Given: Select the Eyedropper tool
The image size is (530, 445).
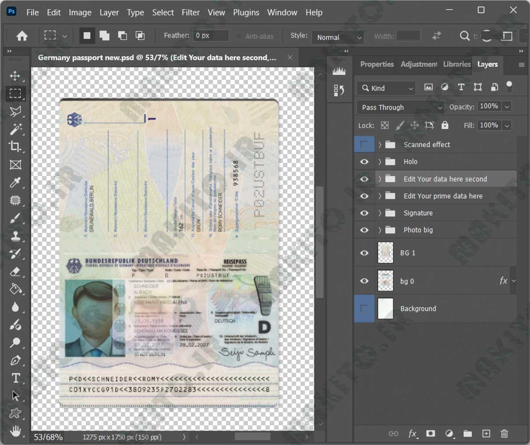Looking at the screenshot, I should [15, 182].
